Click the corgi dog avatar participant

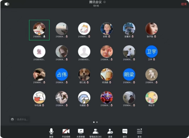coord(84,74)
